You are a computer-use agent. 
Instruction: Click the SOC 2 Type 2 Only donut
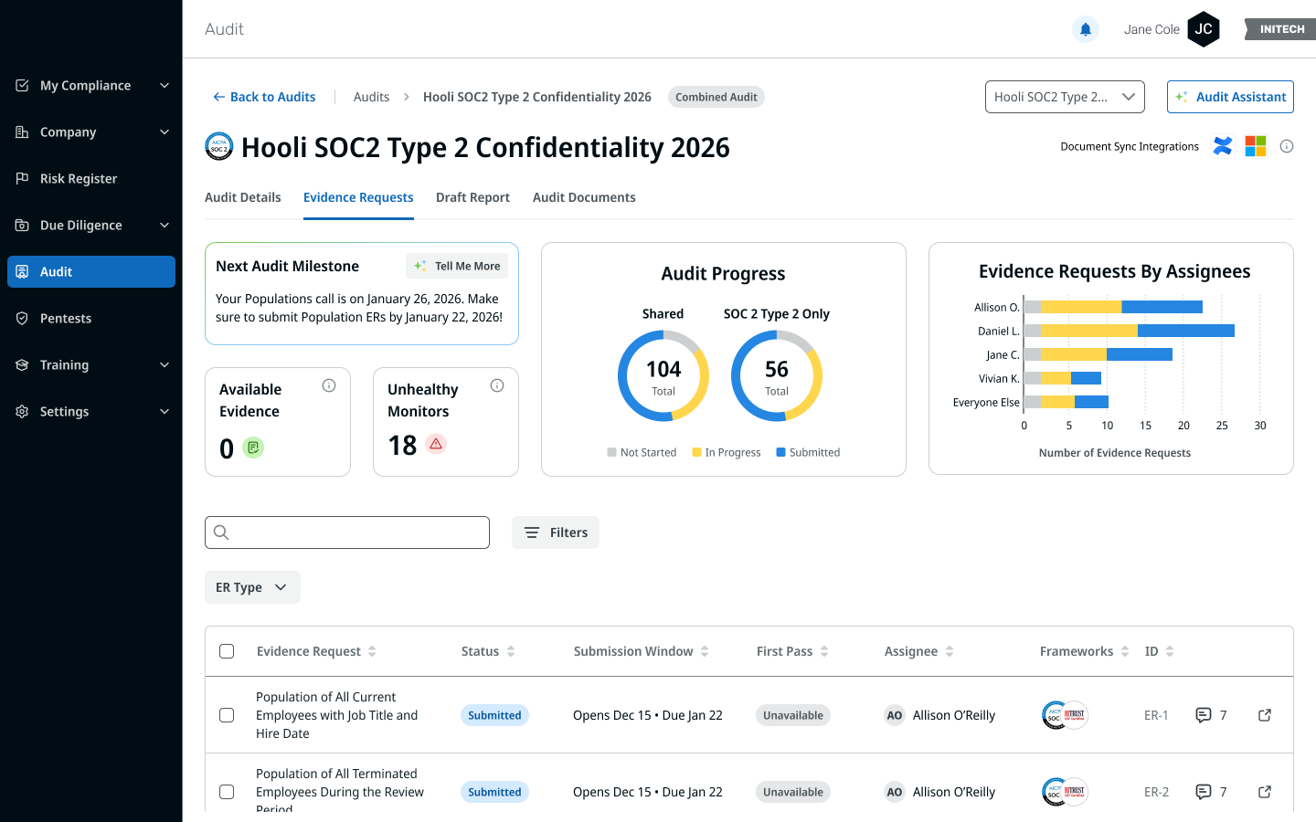[777, 375]
